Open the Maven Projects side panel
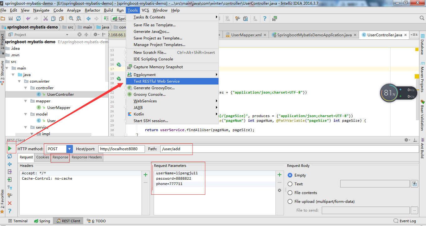This screenshot has width=426, height=226. click(x=422, y=76)
